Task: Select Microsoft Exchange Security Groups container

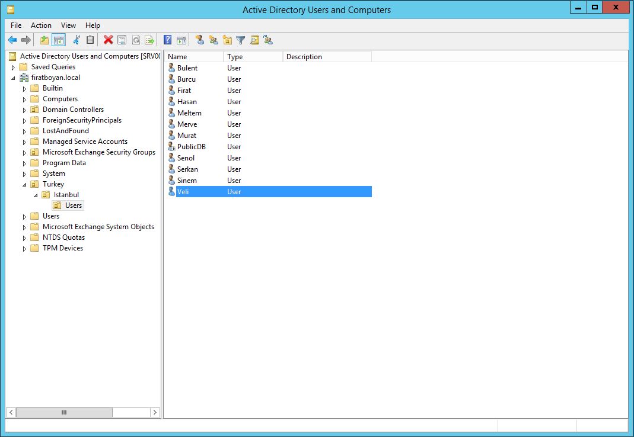Action: pyautogui.click(x=98, y=152)
